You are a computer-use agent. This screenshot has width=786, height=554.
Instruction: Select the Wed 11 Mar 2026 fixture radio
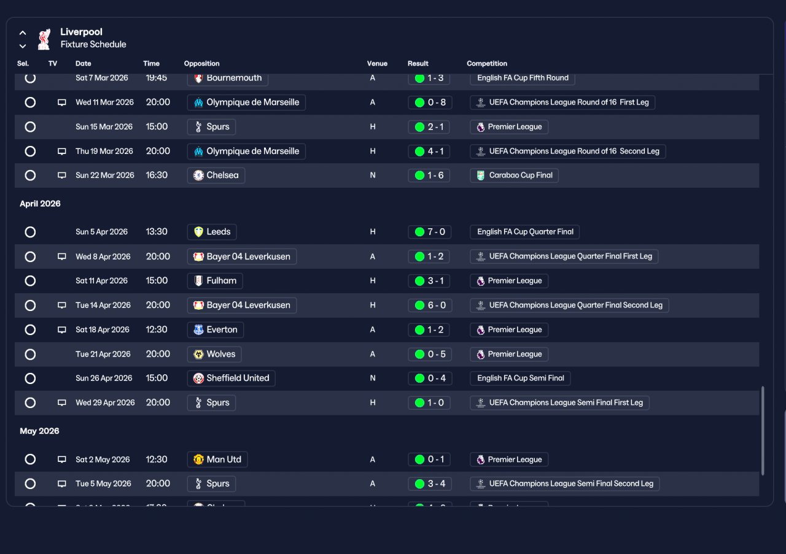[30, 102]
